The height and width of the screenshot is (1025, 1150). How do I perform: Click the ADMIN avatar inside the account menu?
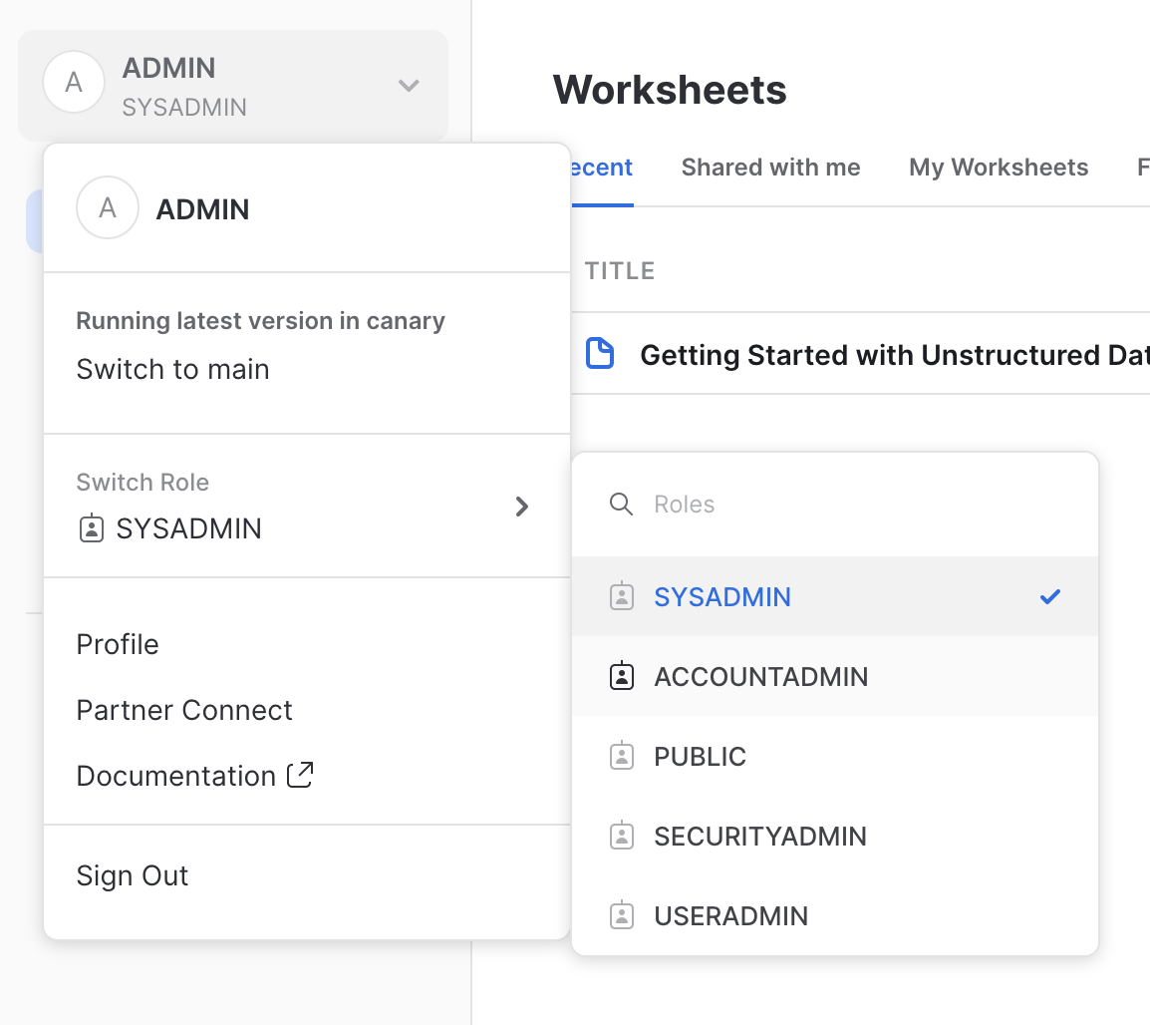click(108, 208)
